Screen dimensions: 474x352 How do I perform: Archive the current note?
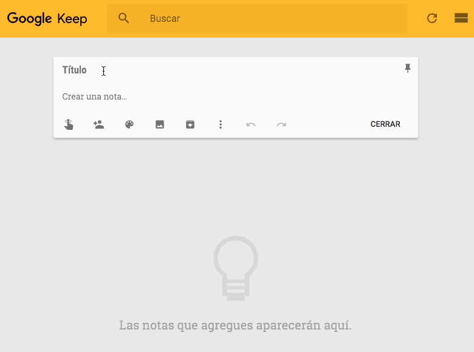[190, 124]
